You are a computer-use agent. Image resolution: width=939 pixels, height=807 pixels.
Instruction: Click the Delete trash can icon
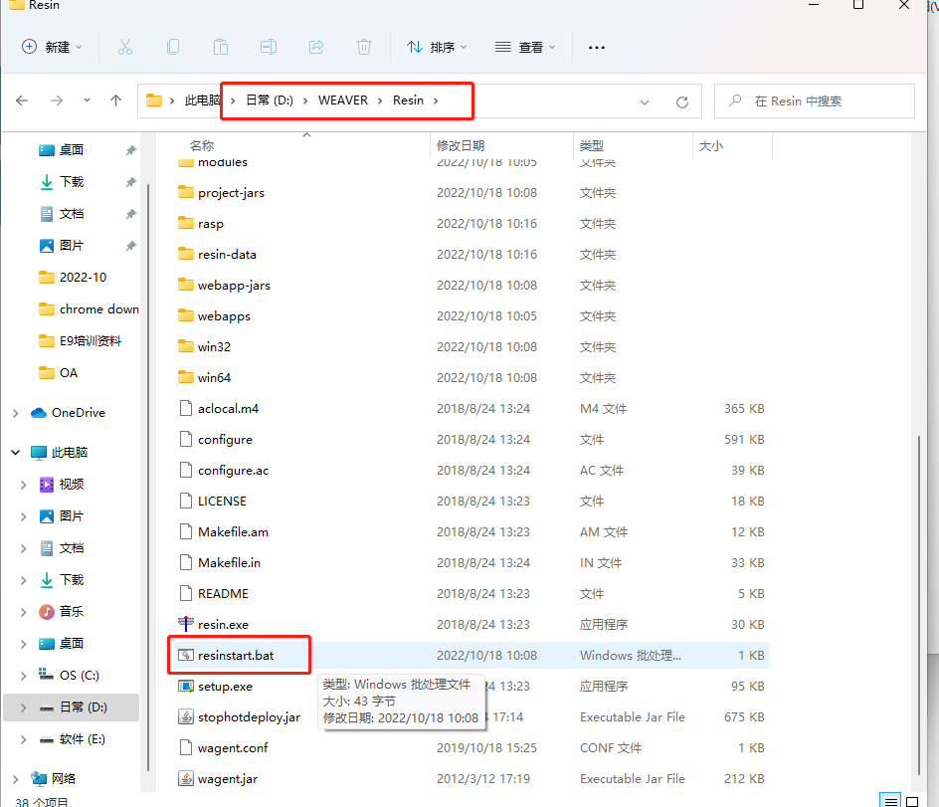(364, 47)
